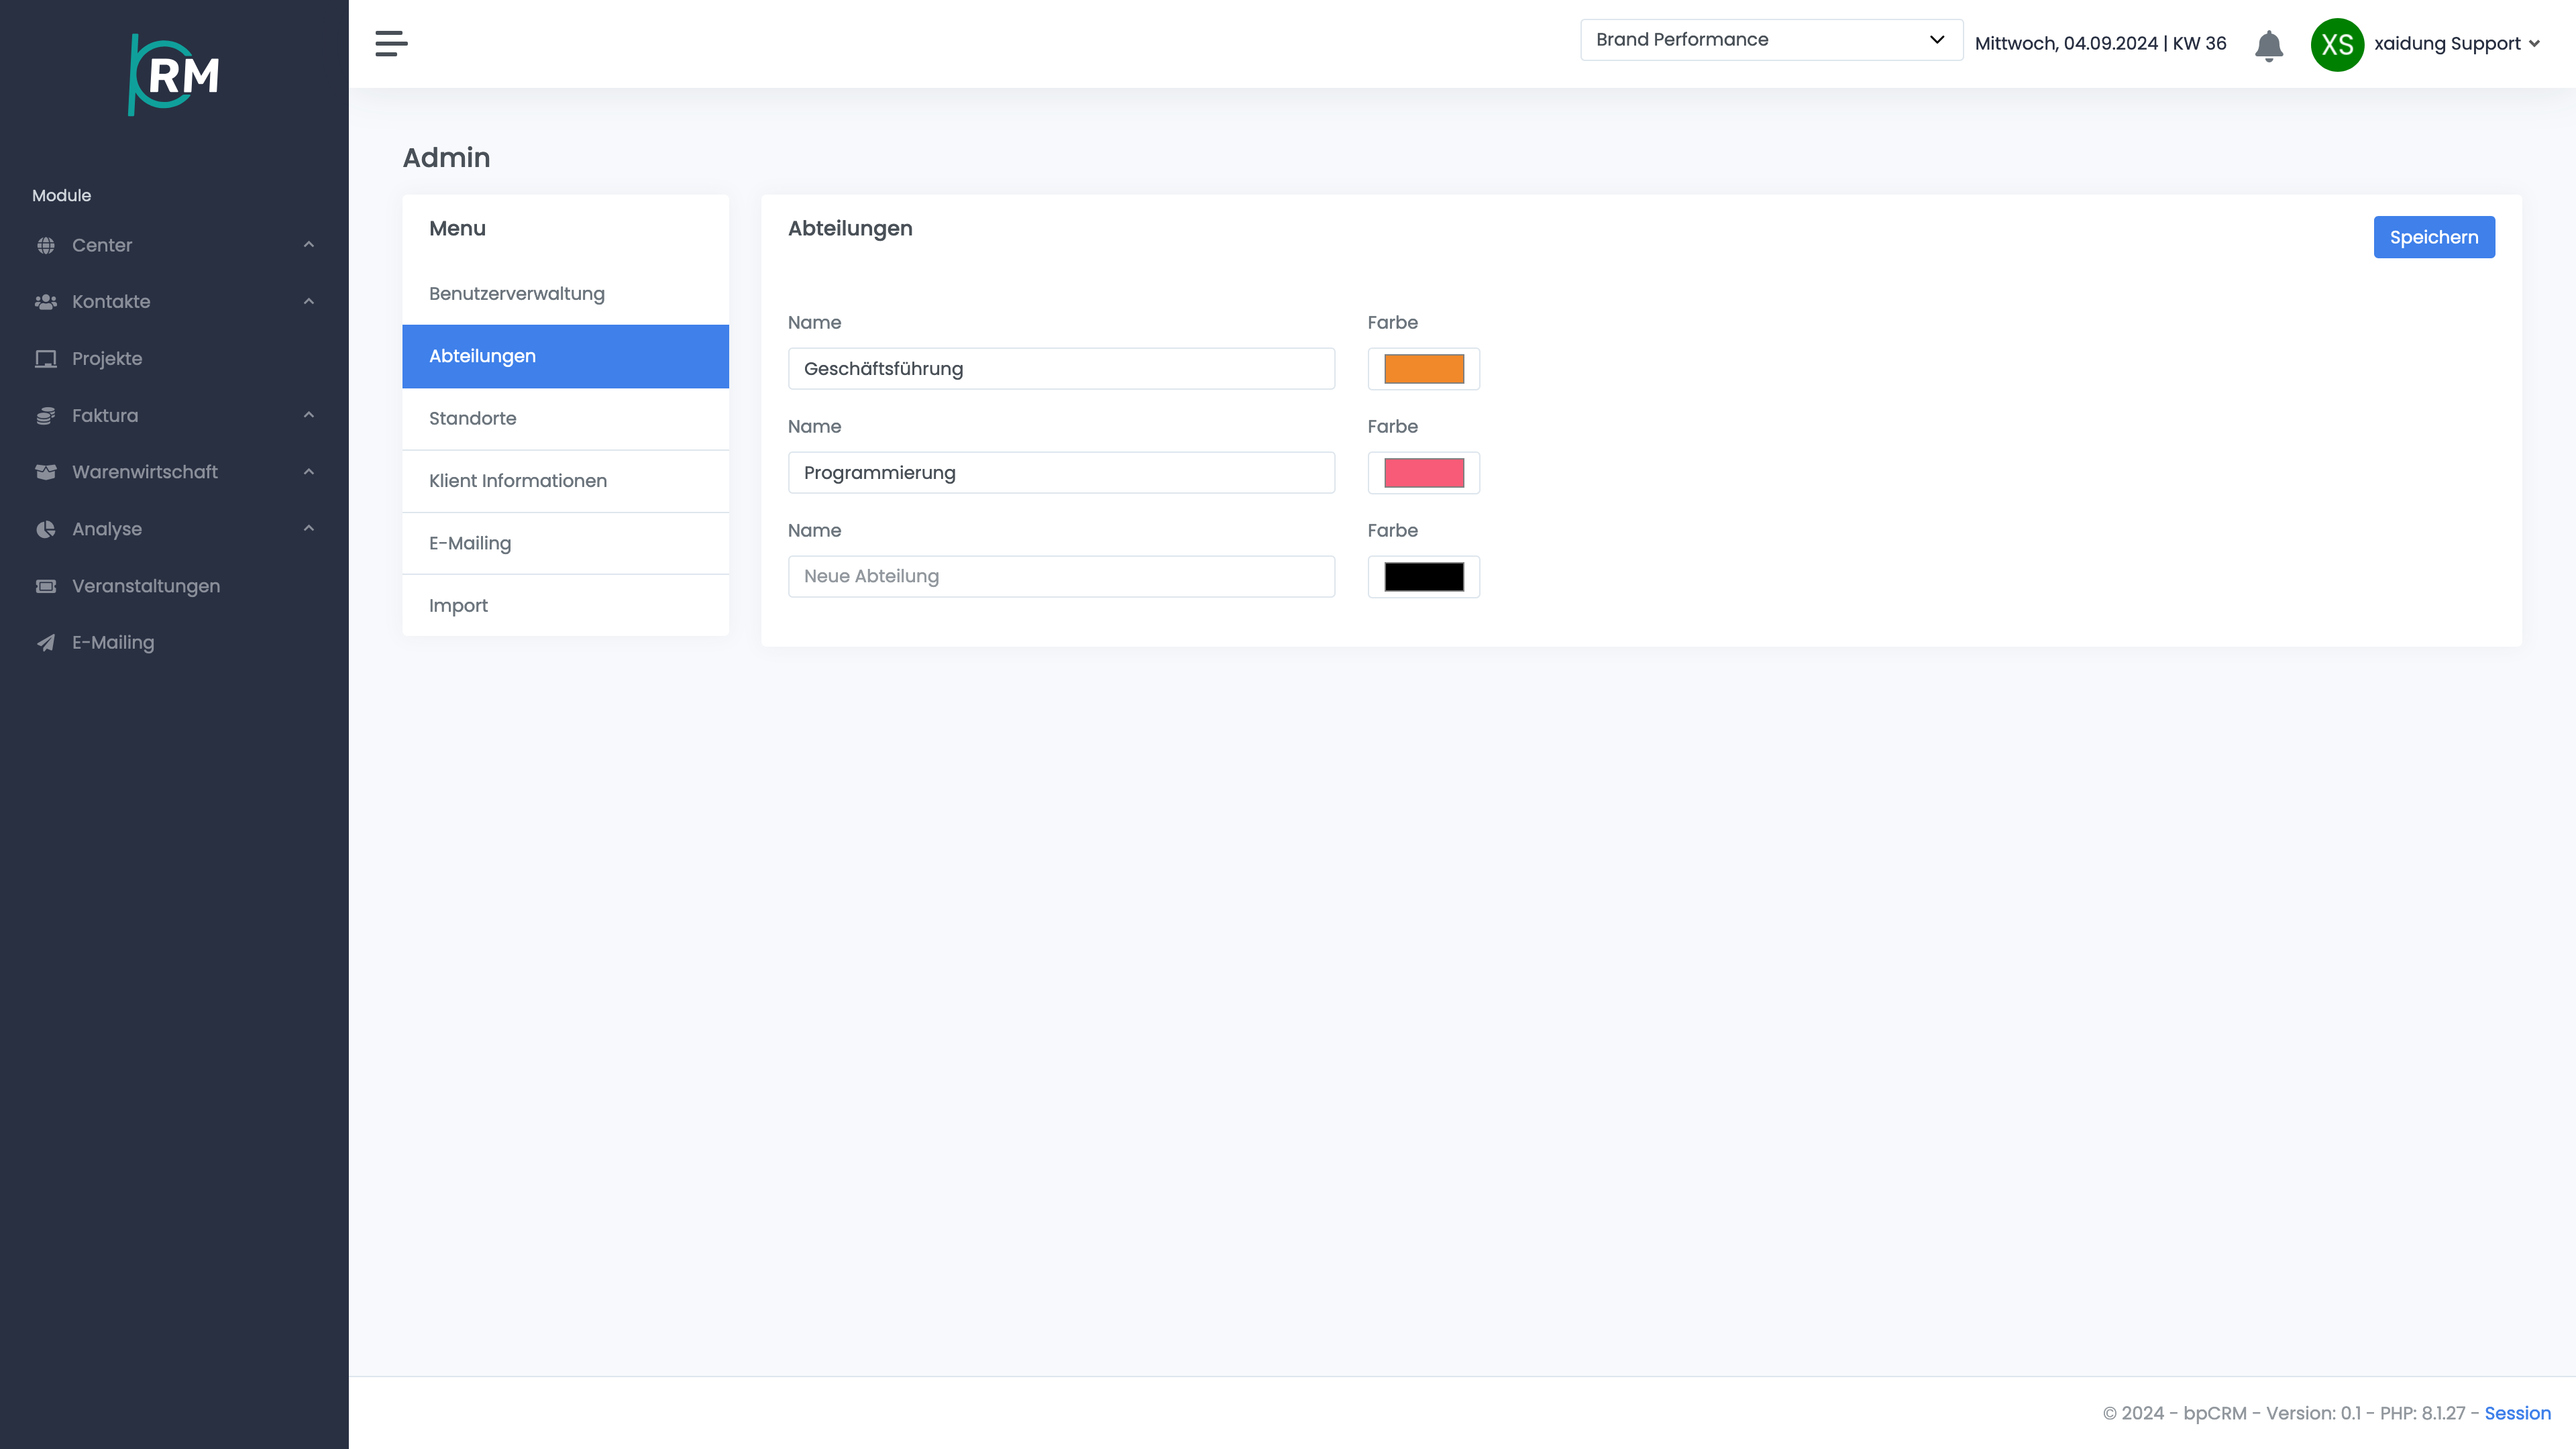Follow the Session link in footer
The image size is (2576, 1449).
click(x=2517, y=1413)
